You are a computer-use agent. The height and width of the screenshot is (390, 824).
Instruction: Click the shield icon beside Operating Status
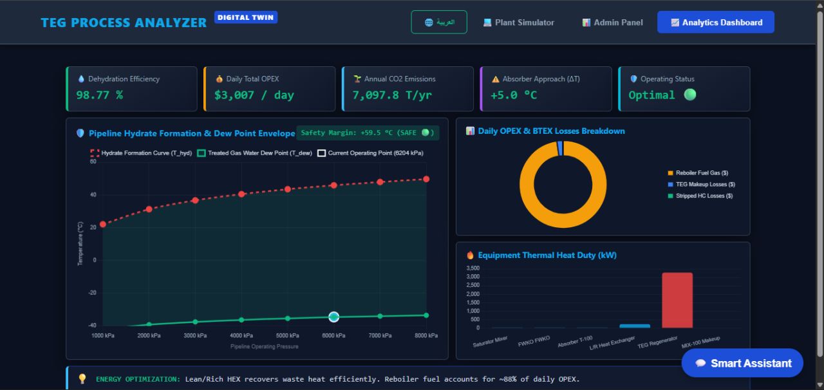[x=633, y=79]
